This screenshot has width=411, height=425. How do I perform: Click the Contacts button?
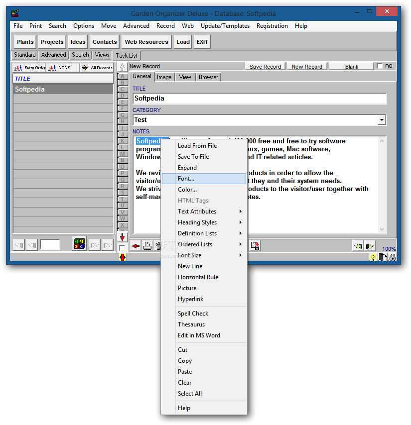click(x=105, y=42)
